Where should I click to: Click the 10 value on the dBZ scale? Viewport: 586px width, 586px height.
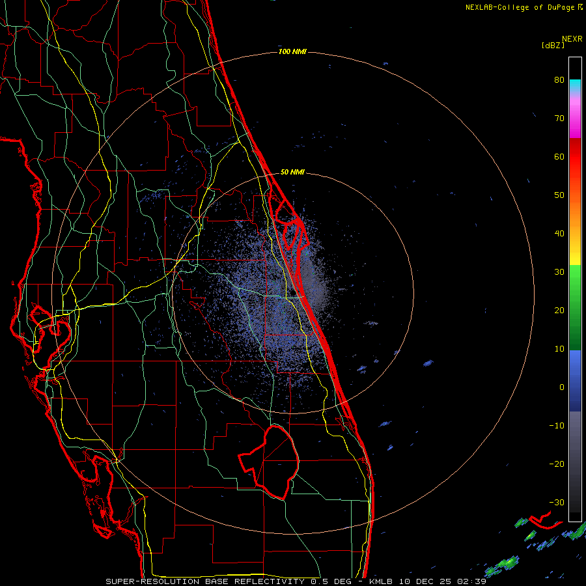[x=559, y=349]
